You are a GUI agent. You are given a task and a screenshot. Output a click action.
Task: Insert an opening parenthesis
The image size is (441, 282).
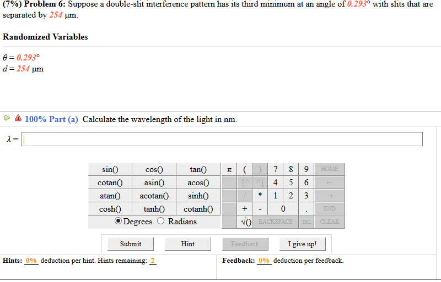coord(244,169)
